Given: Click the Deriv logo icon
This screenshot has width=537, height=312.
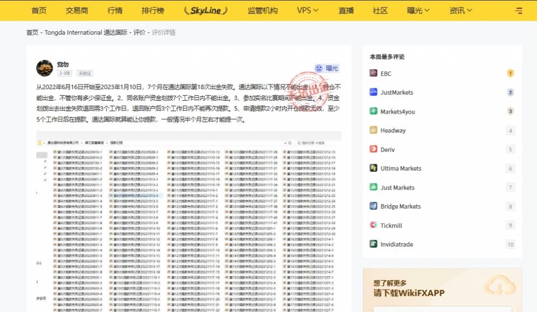Looking at the screenshot, I should point(373,149).
